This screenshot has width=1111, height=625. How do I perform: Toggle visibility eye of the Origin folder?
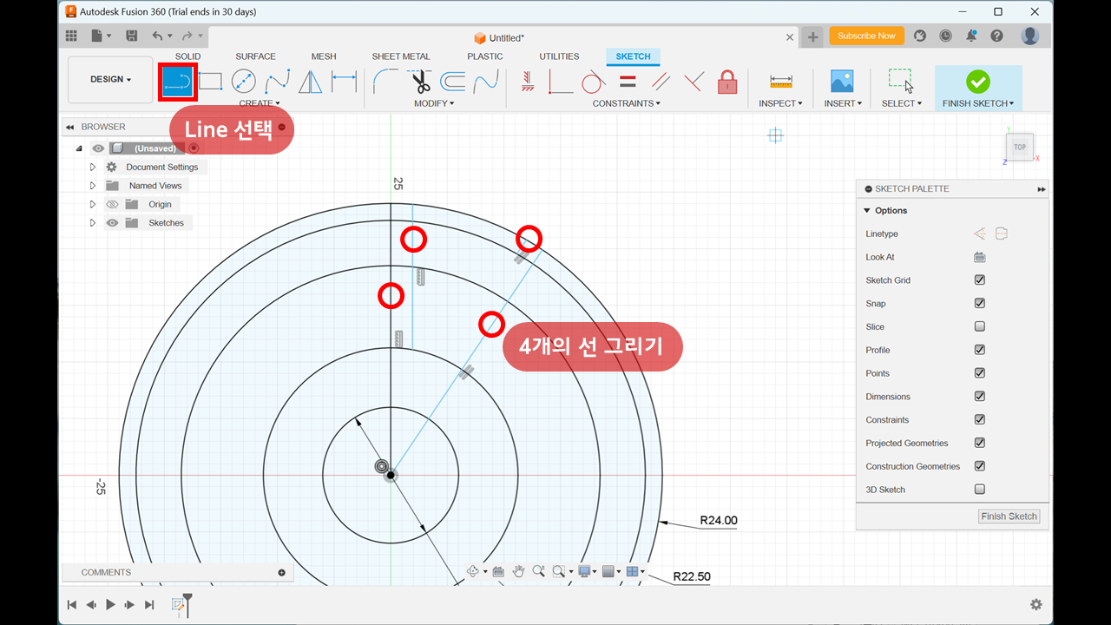click(112, 204)
